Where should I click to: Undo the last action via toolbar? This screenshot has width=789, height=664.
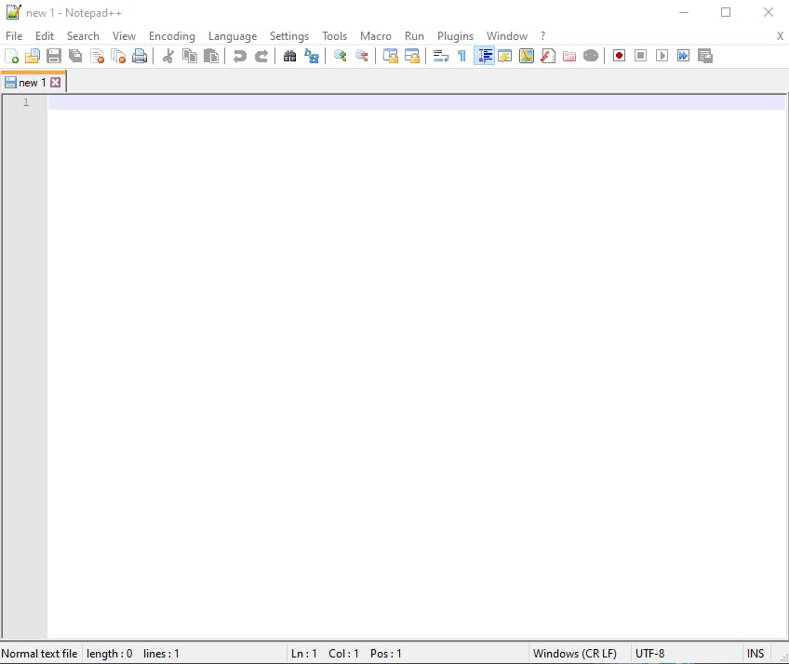(240, 56)
